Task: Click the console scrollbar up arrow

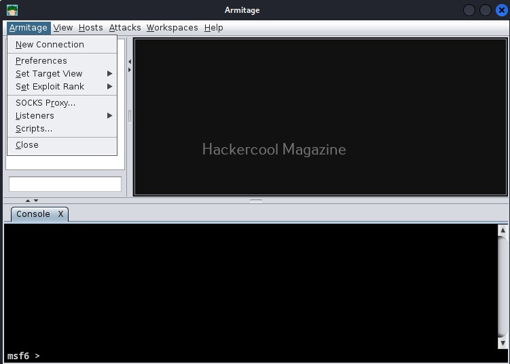Action: 503,230
